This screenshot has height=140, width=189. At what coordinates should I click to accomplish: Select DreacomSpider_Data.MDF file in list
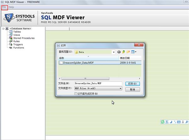(x=100, y=63)
